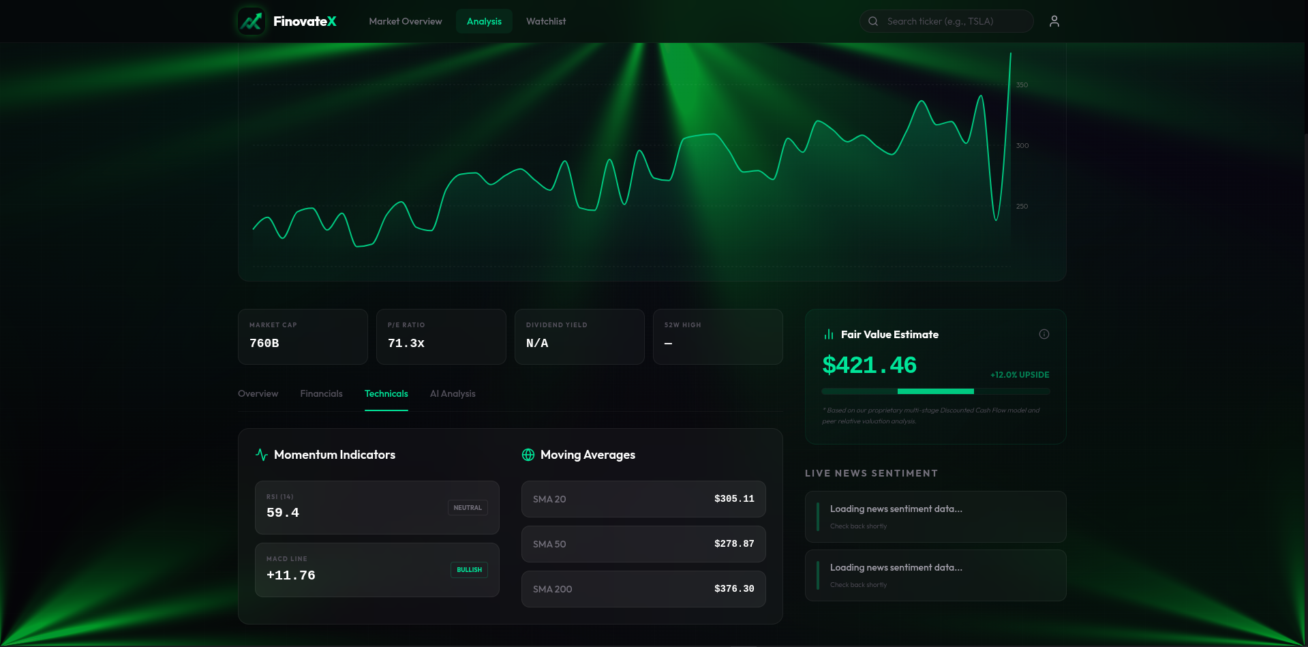This screenshot has height=647, width=1308.
Task: Open the Market Overview nav item
Action: (x=405, y=21)
